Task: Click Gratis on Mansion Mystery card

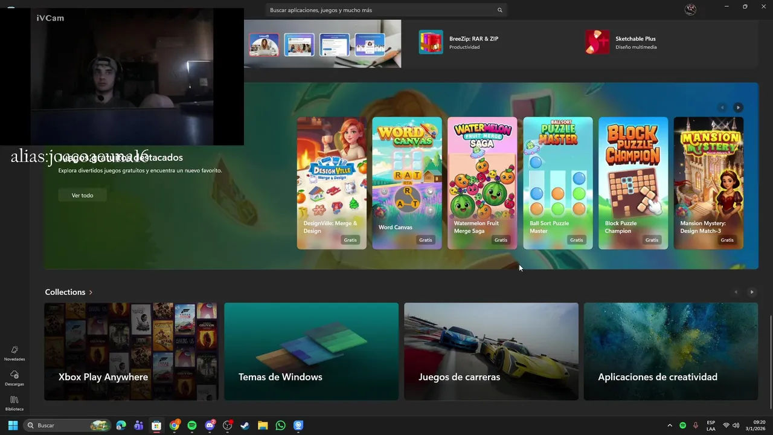Action: click(x=727, y=240)
